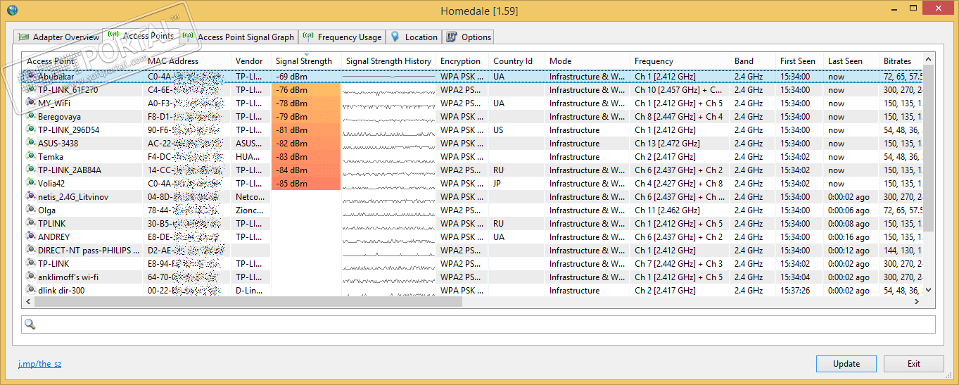Sort by the Encryption column header

(462, 61)
